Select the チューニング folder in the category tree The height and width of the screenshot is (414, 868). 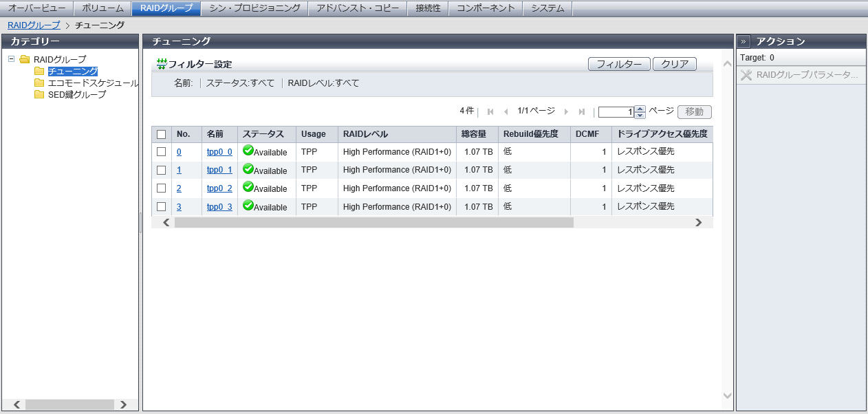click(x=72, y=71)
